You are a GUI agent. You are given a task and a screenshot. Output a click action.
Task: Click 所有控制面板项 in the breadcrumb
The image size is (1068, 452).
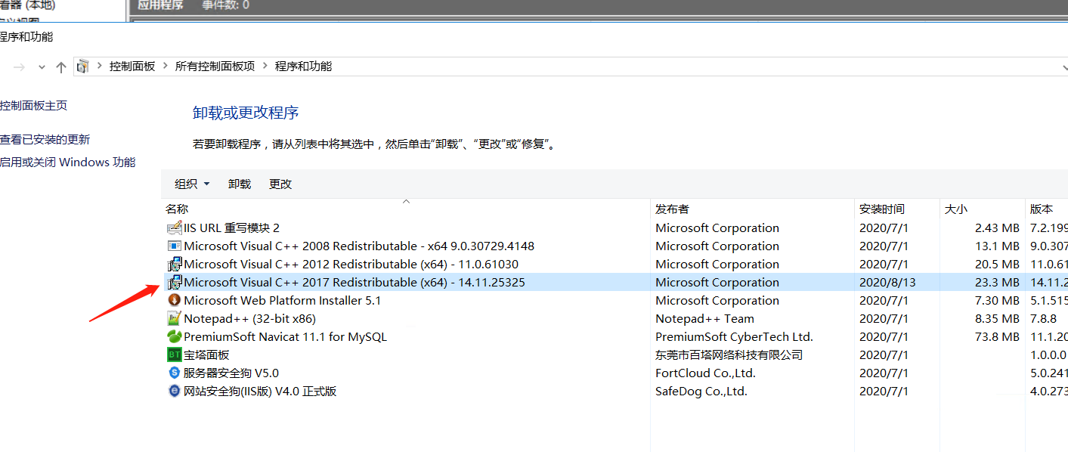point(215,67)
